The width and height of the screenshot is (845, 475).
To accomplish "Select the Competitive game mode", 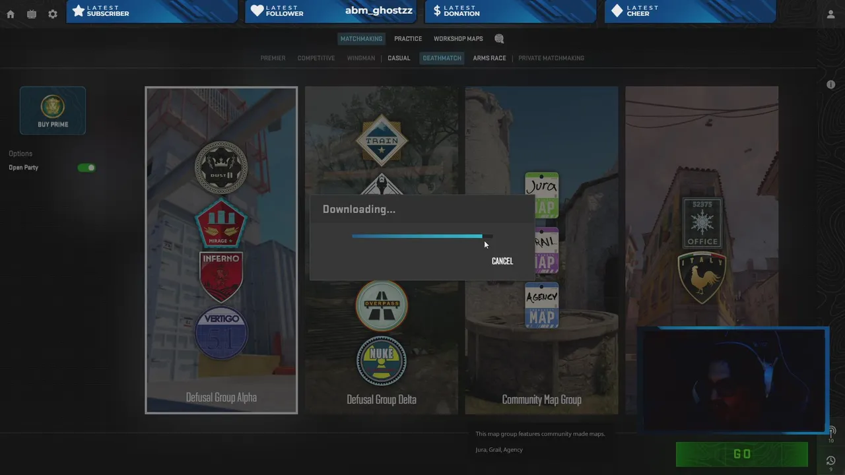I will [x=316, y=58].
